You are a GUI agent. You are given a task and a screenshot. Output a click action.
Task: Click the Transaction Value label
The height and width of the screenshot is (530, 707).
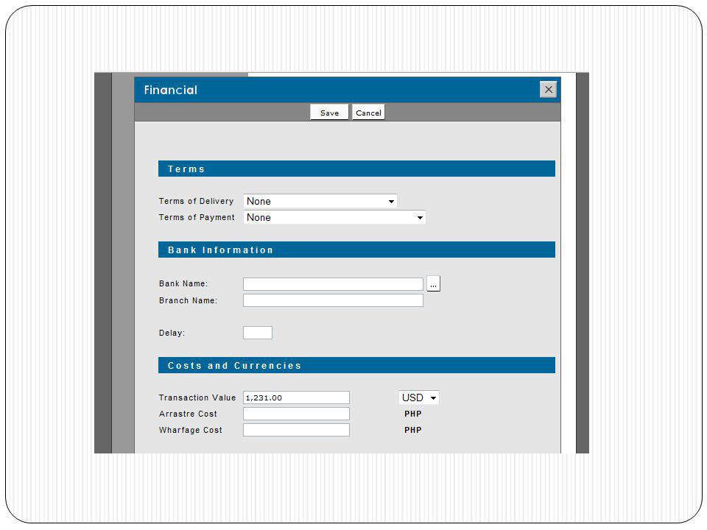(x=197, y=397)
